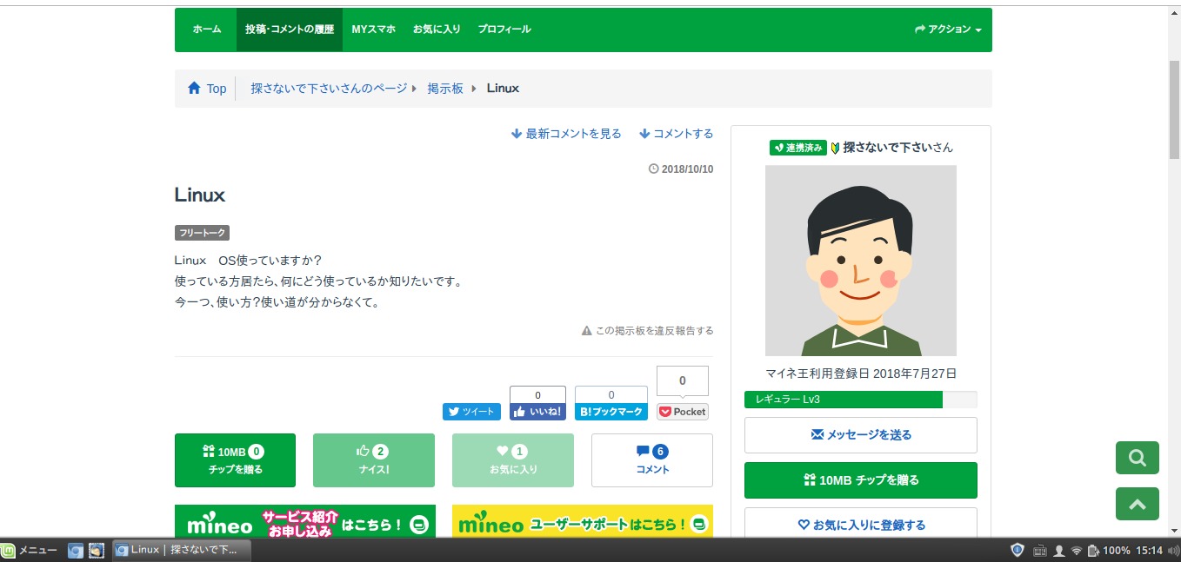Click the B!ブックマーク Hatena button
The image size is (1181, 562).
coord(611,412)
